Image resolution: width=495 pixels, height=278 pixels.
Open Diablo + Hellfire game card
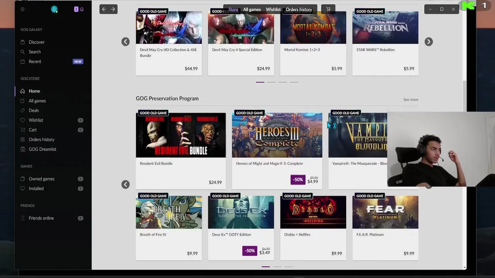313,227
